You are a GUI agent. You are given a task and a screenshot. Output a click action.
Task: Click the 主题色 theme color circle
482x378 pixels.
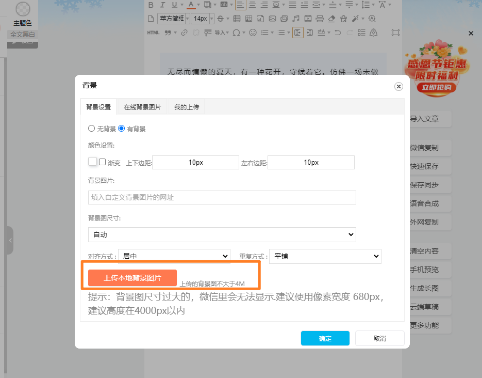pos(23,9)
